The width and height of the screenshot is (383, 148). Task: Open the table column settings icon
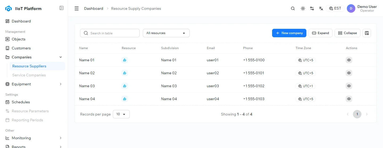367,33
